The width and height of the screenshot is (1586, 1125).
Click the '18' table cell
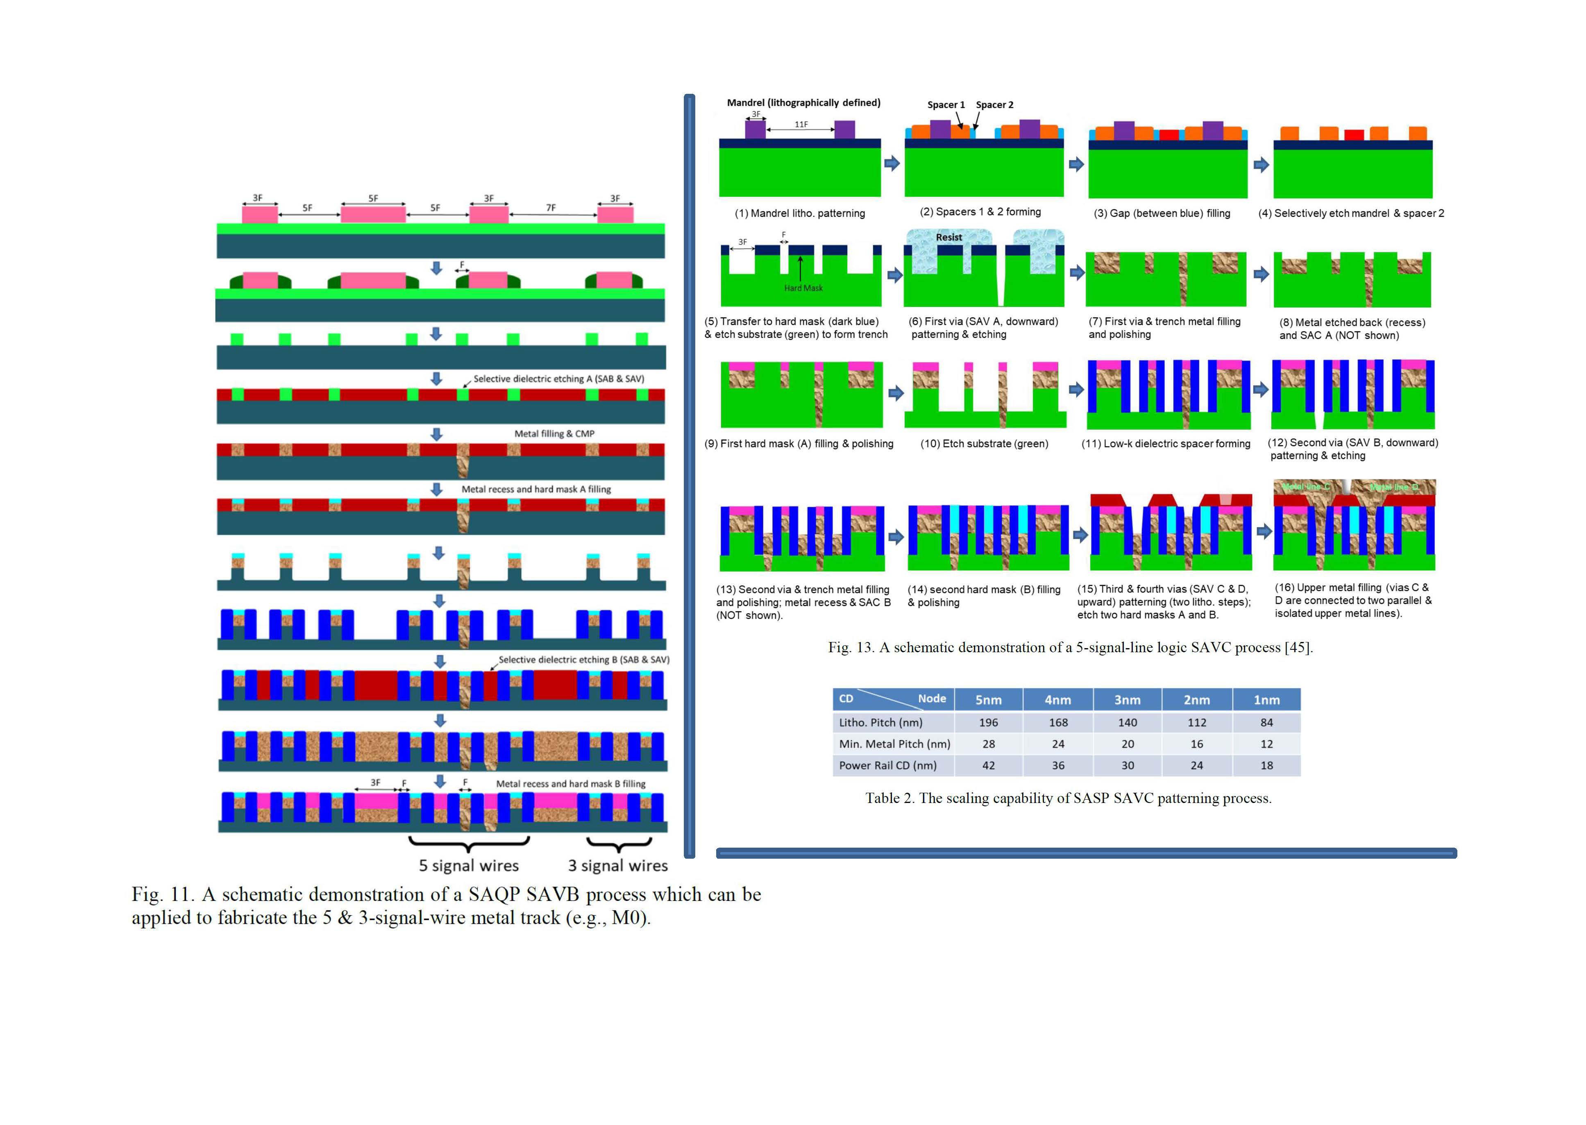[1267, 765]
